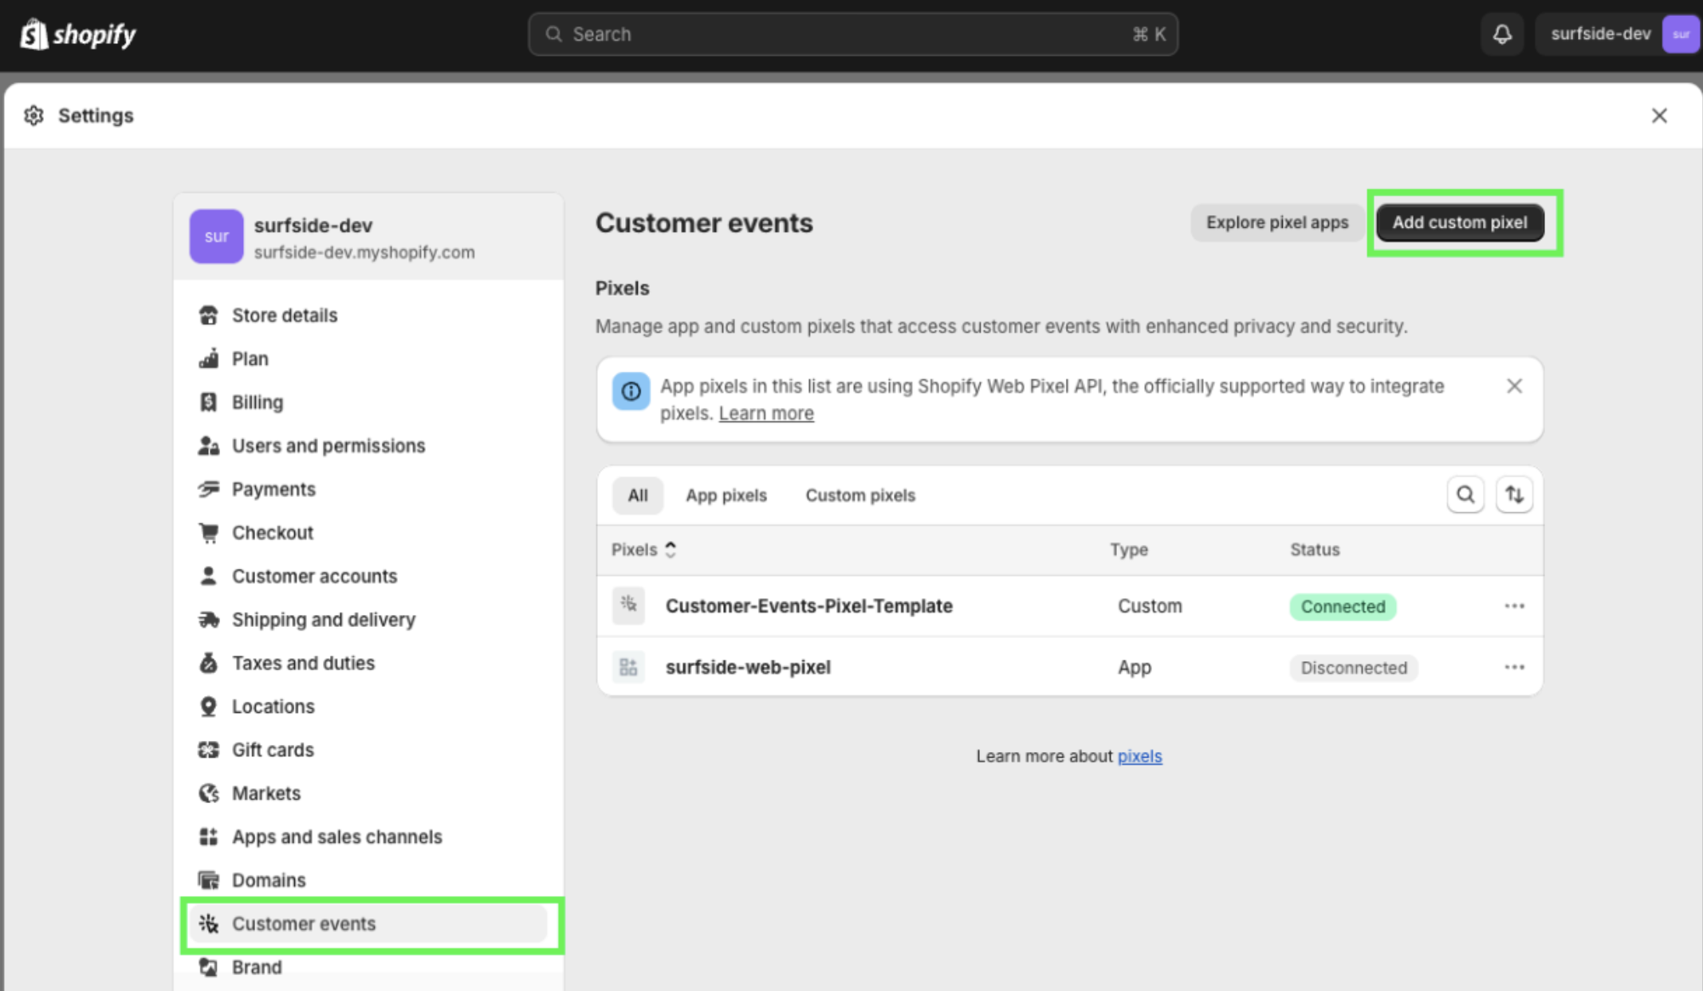Viewport: 1703px width, 991px height.
Task: Click the Shopify logo
Action: (77, 34)
